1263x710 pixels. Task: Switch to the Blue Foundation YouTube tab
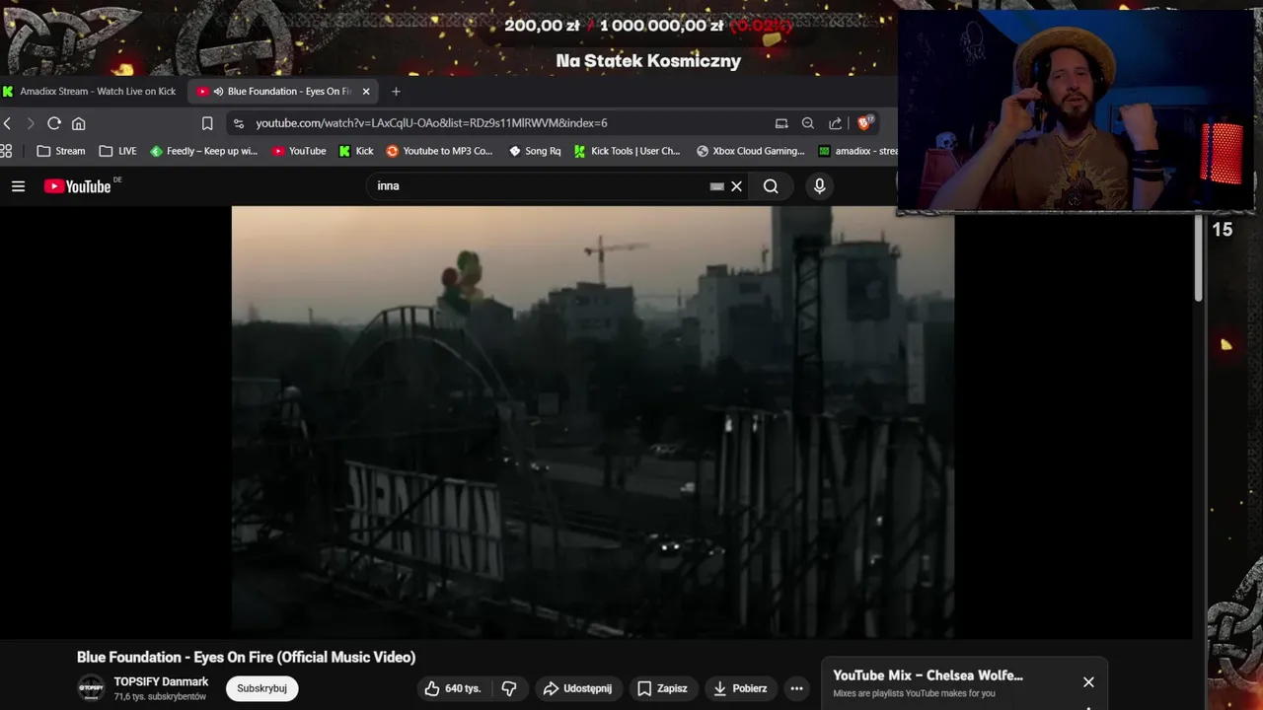[281, 92]
